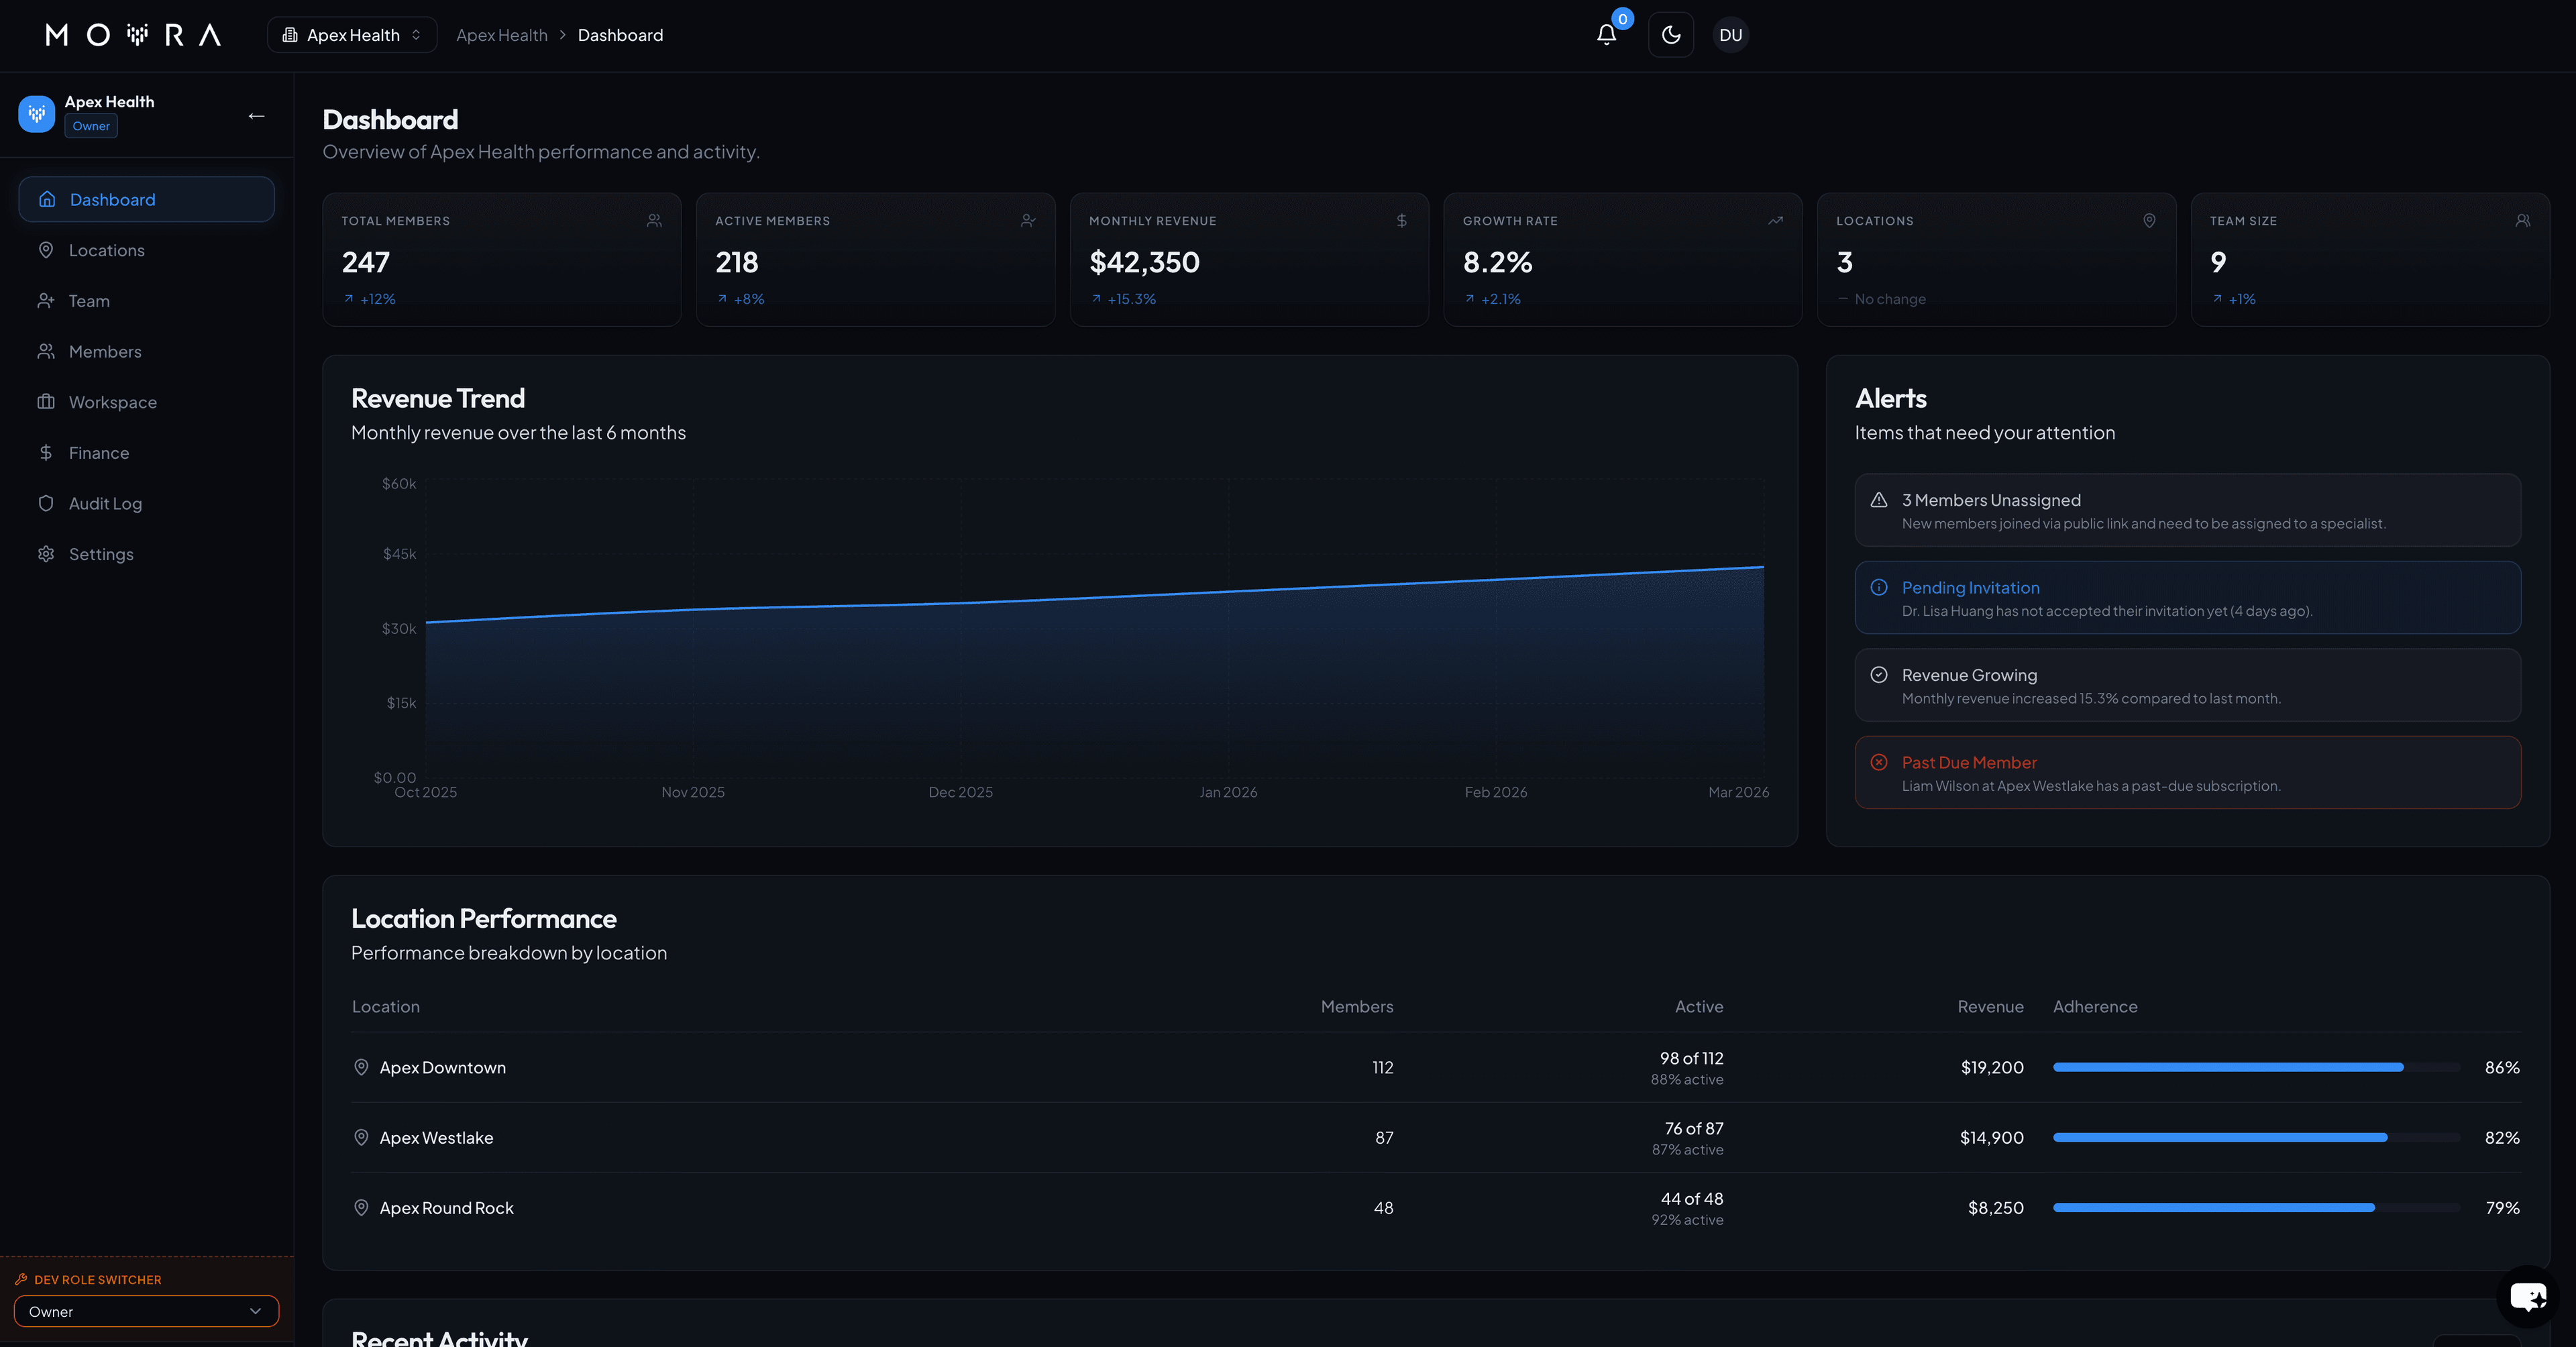The image size is (2576, 1347).
Task: Click the Apex Round Rock pin icon
Action: coord(361,1208)
